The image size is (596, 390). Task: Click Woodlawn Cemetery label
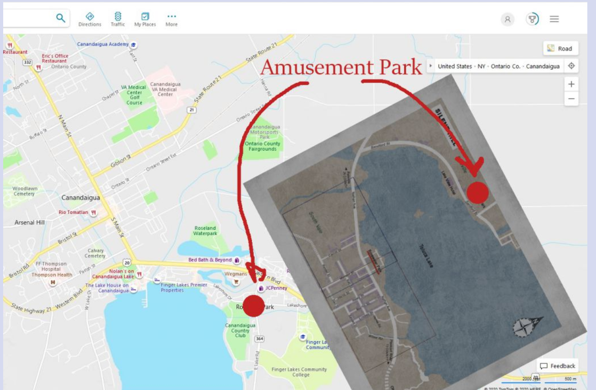tap(24, 191)
